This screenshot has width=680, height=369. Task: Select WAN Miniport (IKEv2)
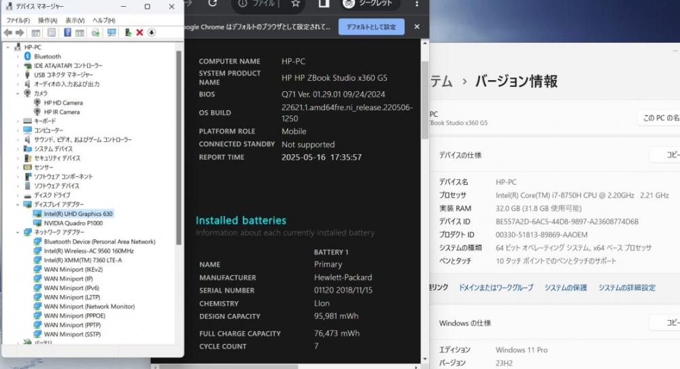pyautogui.click(x=73, y=269)
